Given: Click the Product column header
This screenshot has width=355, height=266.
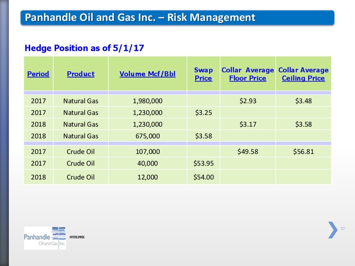Looking at the screenshot, I should (x=81, y=74).
